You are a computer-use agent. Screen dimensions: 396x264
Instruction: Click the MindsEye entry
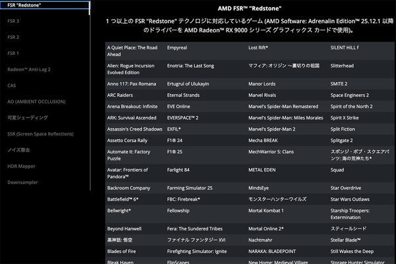click(x=258, y=188)
